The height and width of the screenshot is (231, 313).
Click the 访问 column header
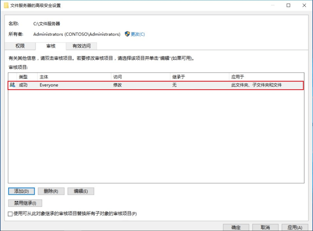pyautogui.click(x=141, y=77)
